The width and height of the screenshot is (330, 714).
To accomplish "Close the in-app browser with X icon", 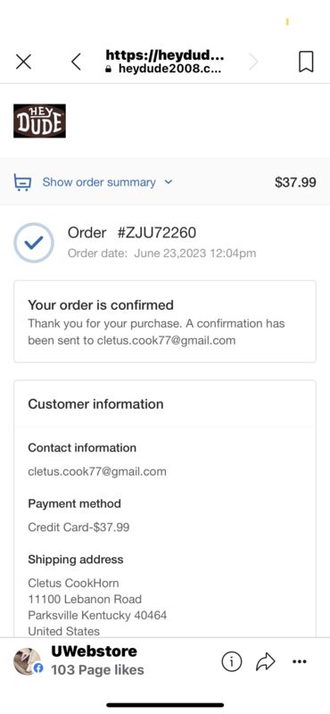I will [23, 62].
